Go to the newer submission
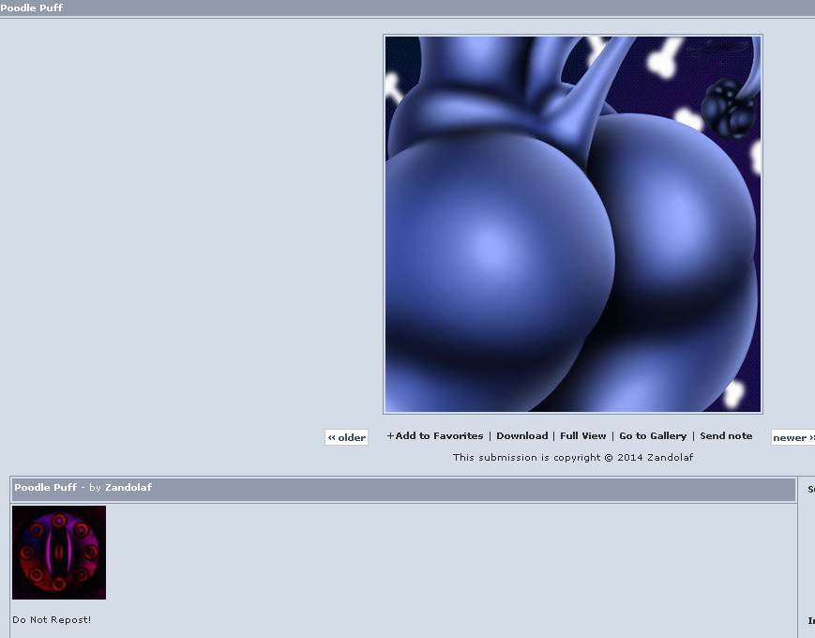 click(x=793, y=437)
